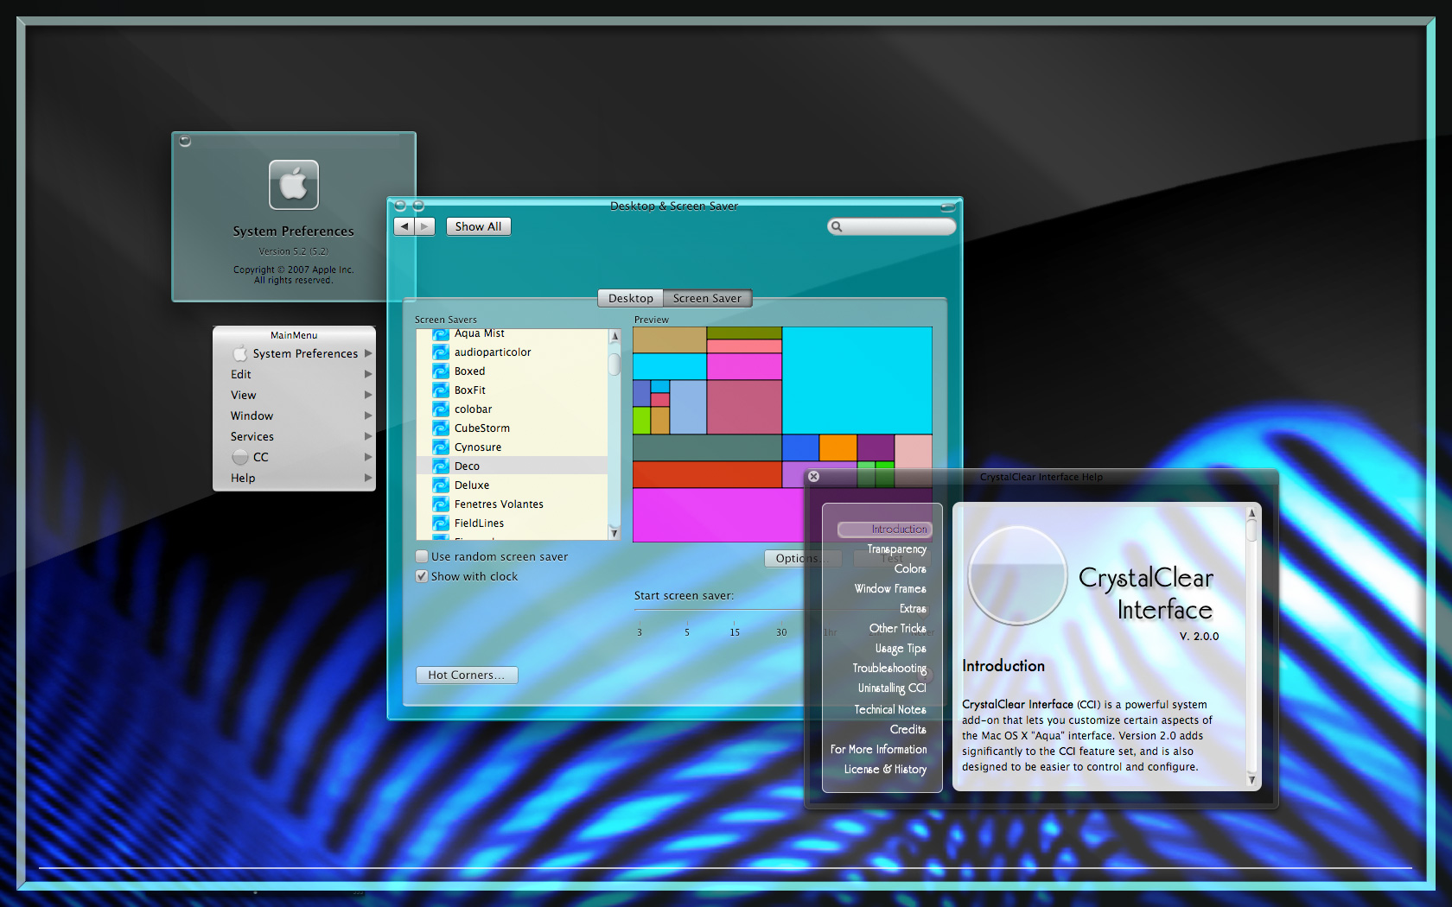The image size is (1452, 907).
Task: Select the Deco screen saver
Action: tap(513, 466)
